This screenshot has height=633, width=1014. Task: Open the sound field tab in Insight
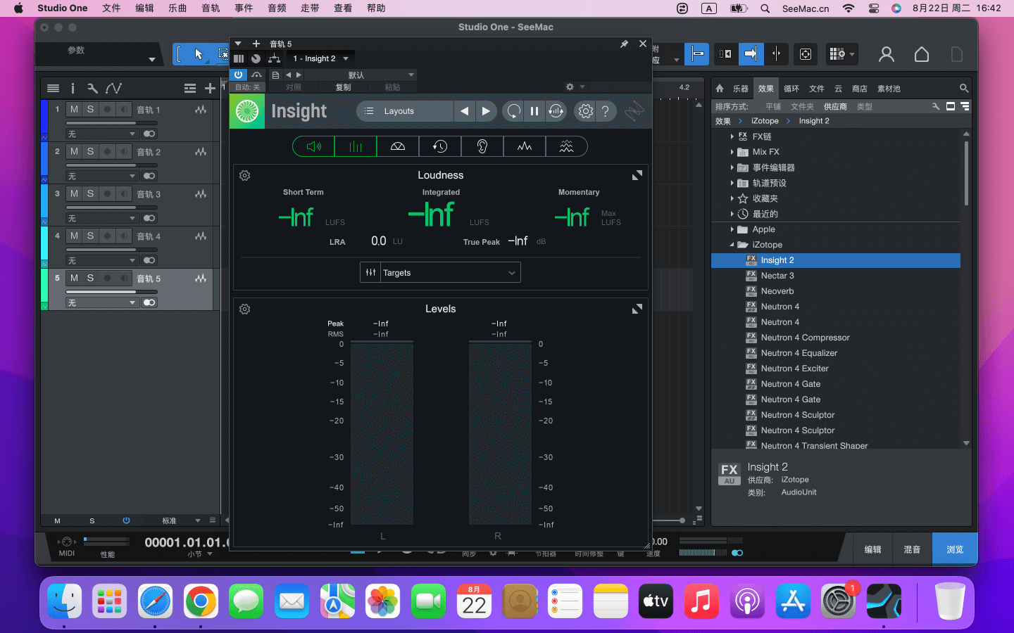[398, 146]
